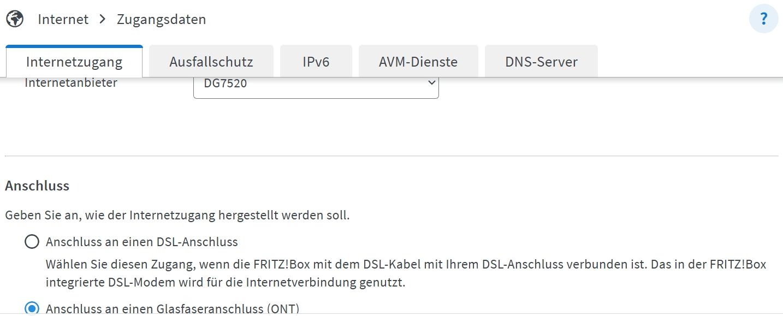Click the label 'Anschluss an einen DSL-Anschluss'
The width and height of the screenshot is (783, 316).
(142, 242)
